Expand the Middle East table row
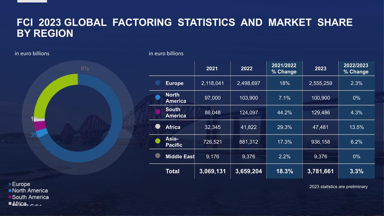This screenshot has width=384, height=216. [x=180, y=156]
